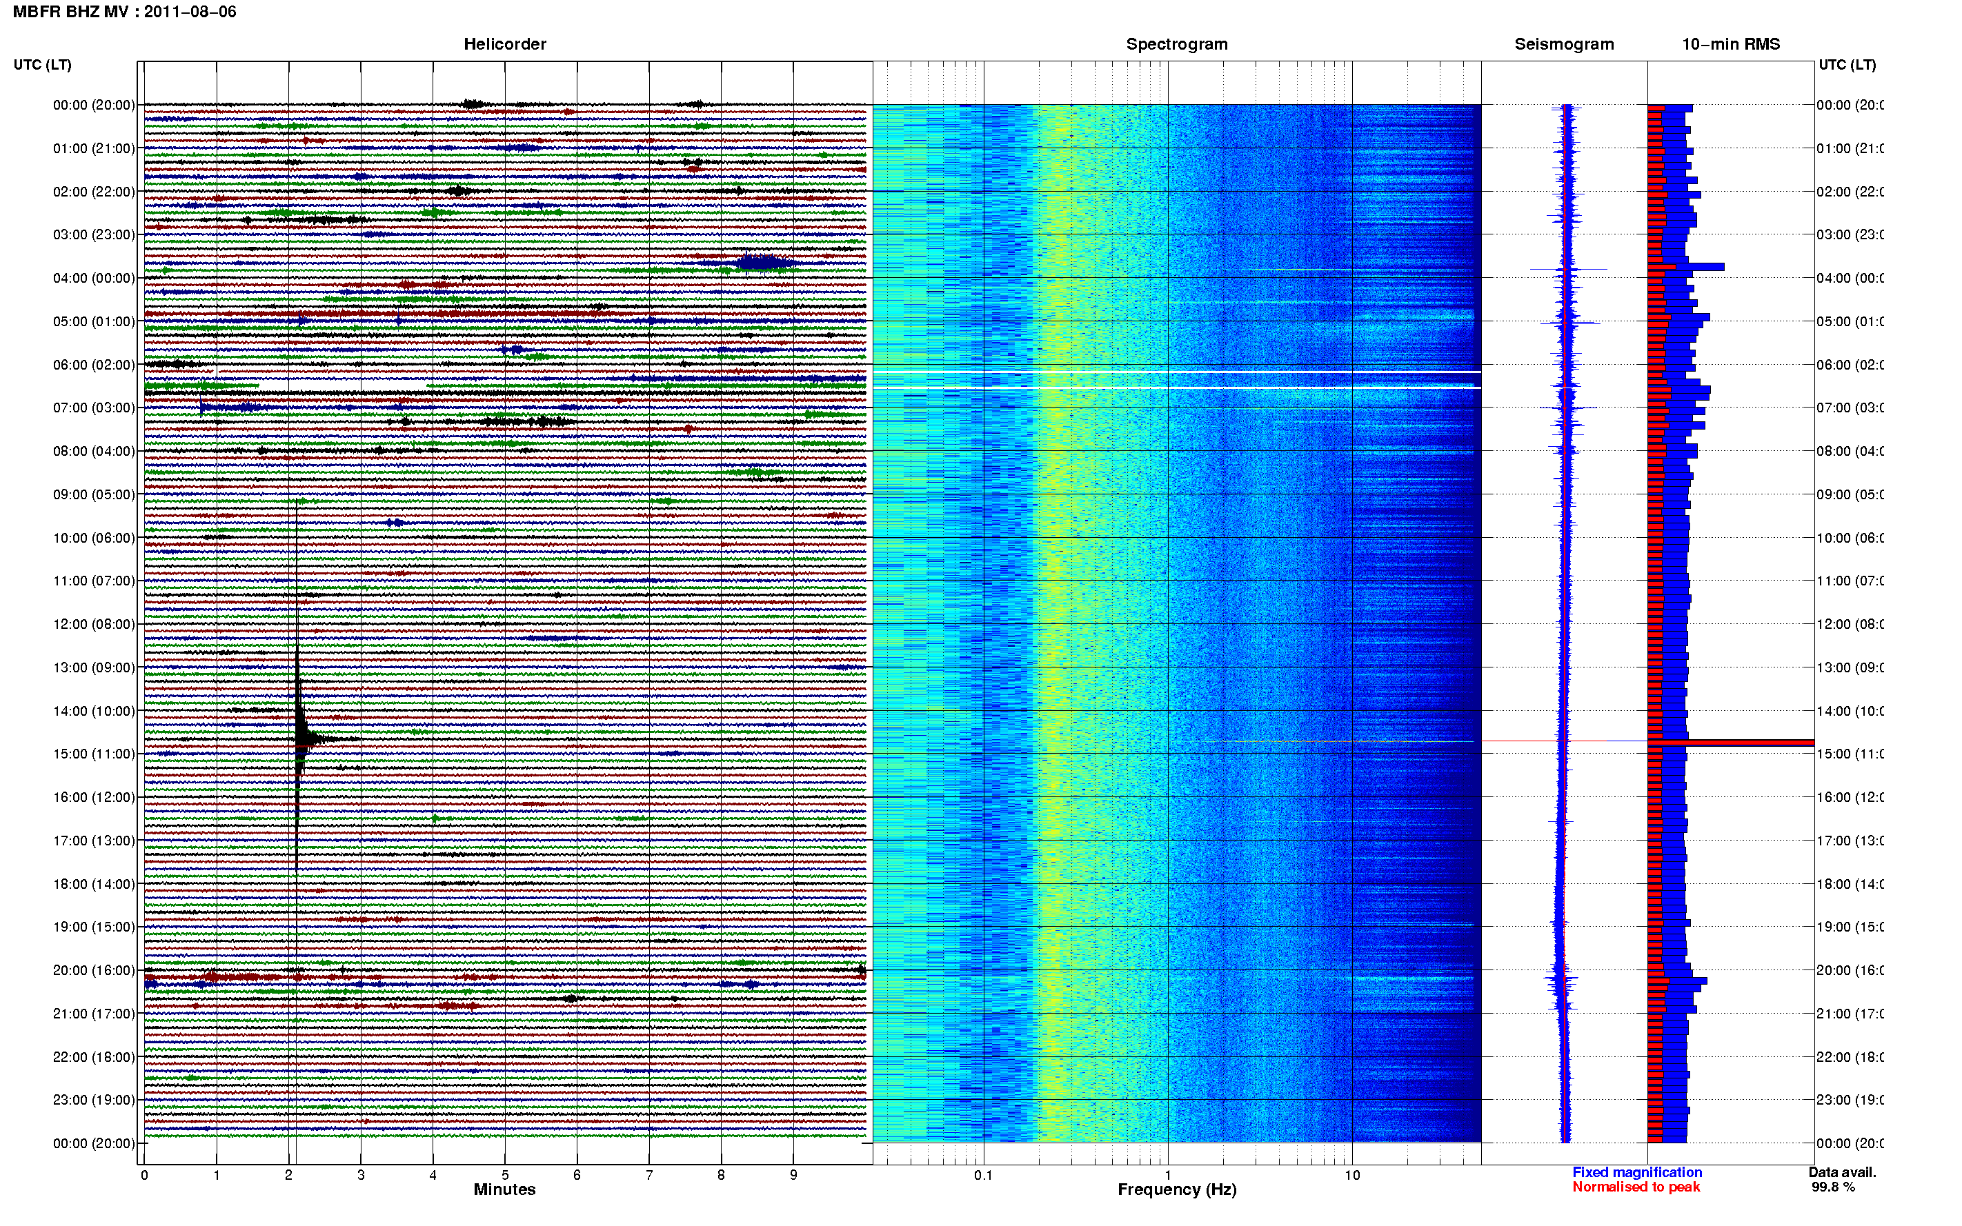
Task: Select the 'Spectrogram' panel heading
Action: click(1176, 44)
